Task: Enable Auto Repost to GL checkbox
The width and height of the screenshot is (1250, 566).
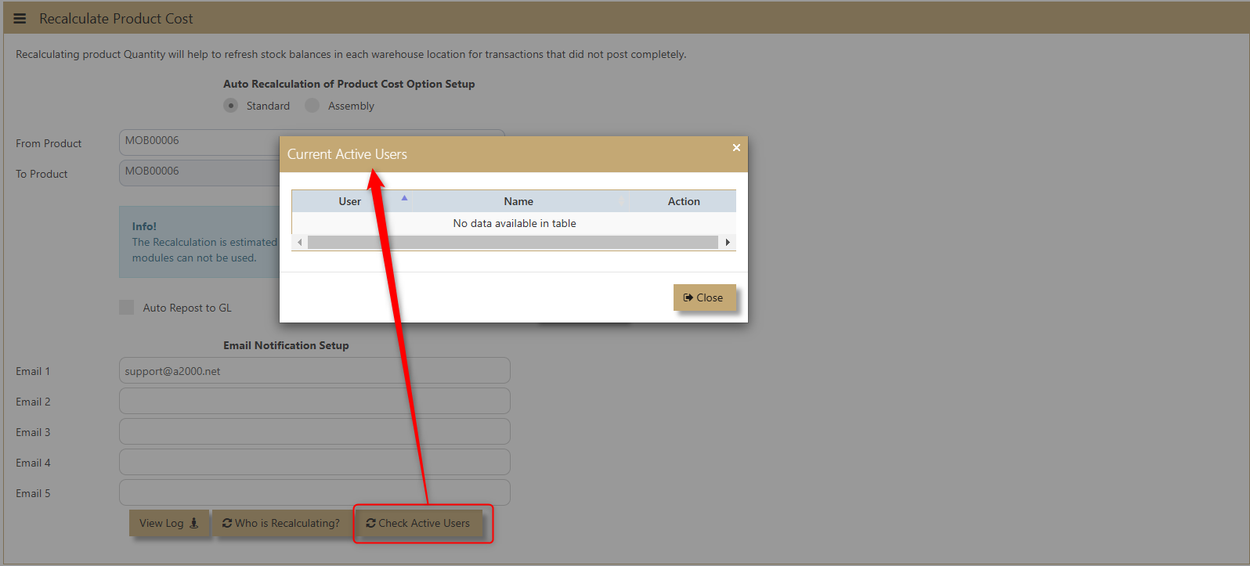Action: [127, 308]
